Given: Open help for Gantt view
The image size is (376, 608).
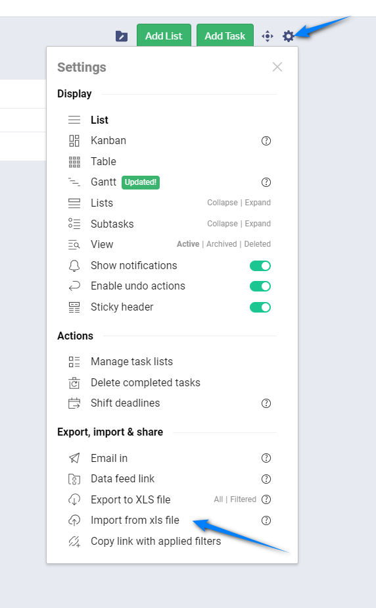Looking at the screenshot, I should 266,182.
